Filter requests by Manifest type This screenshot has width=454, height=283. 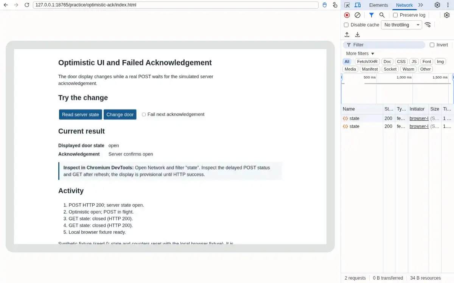coord(370,69)
